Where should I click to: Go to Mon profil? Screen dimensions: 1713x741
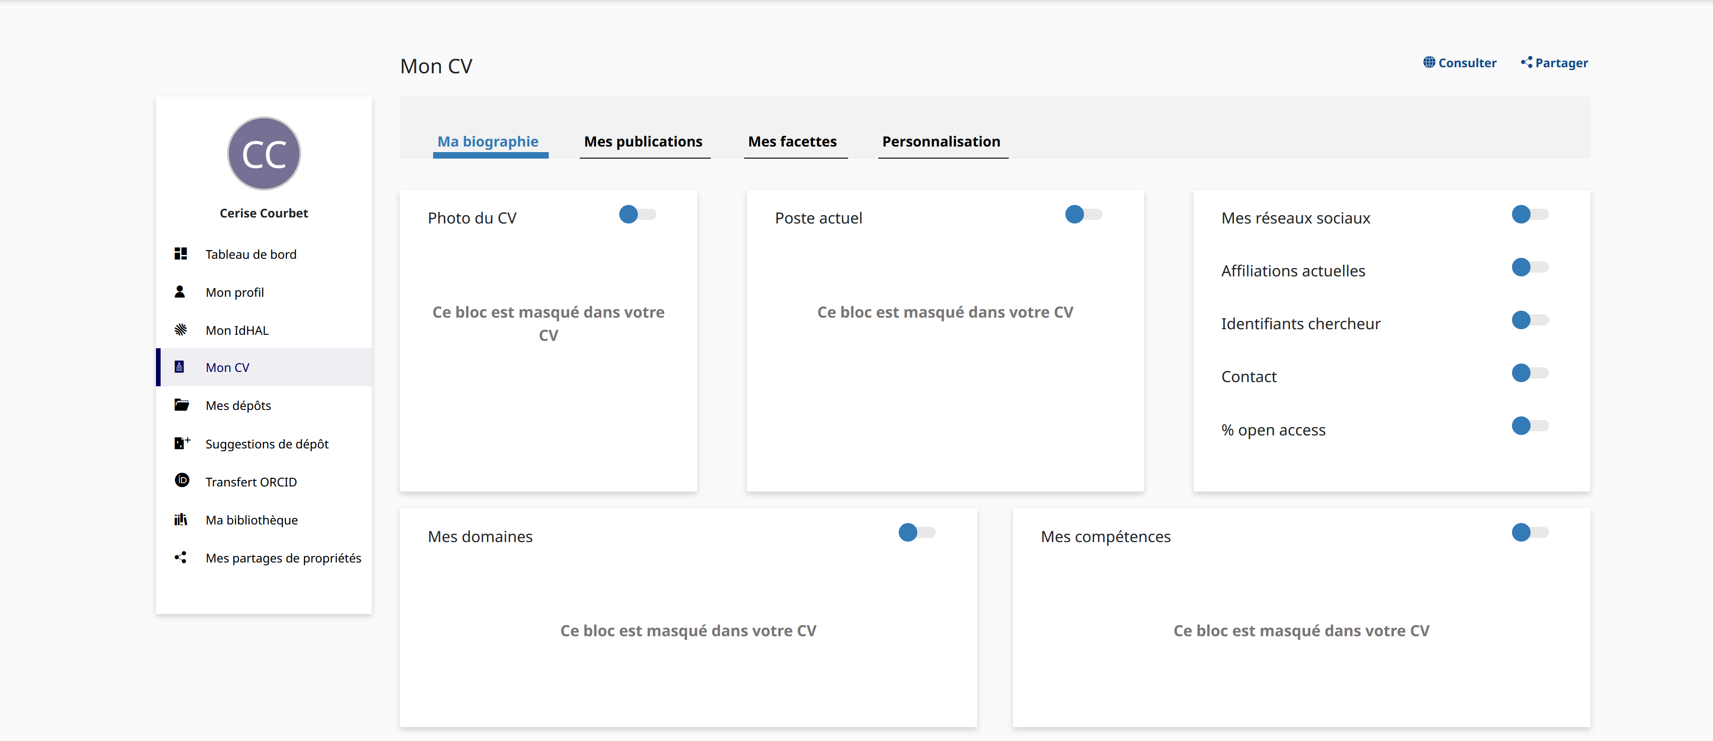(264, 292)
